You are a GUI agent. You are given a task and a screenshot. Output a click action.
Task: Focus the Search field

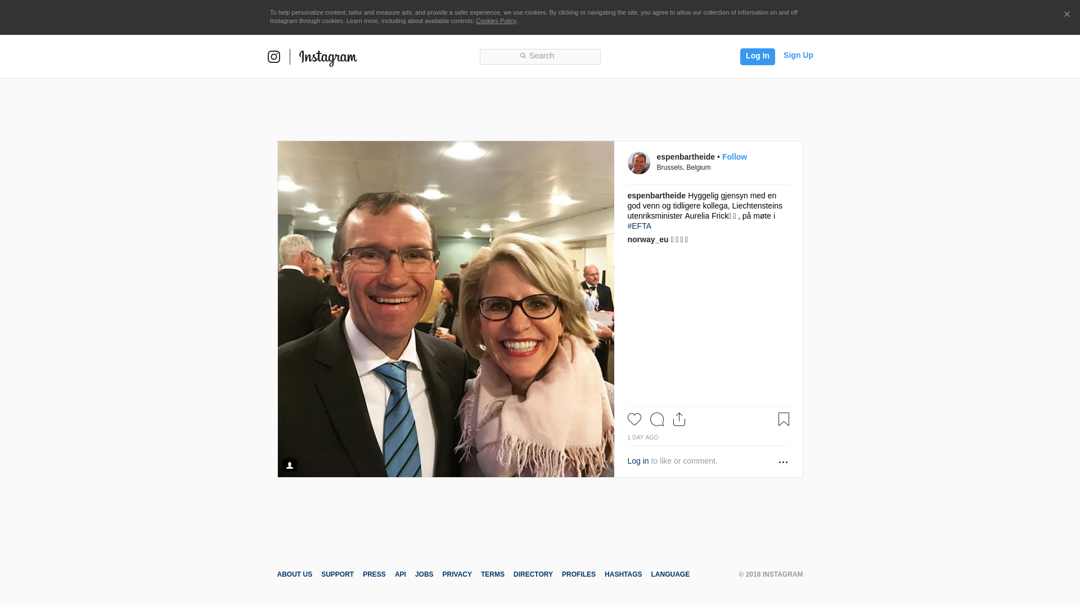click(540, 57)
